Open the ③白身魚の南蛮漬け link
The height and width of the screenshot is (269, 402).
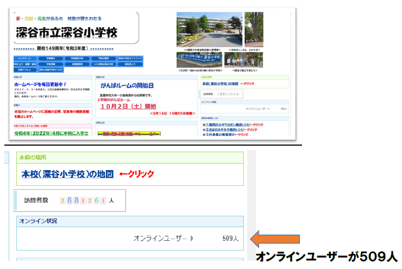point(220,134)
